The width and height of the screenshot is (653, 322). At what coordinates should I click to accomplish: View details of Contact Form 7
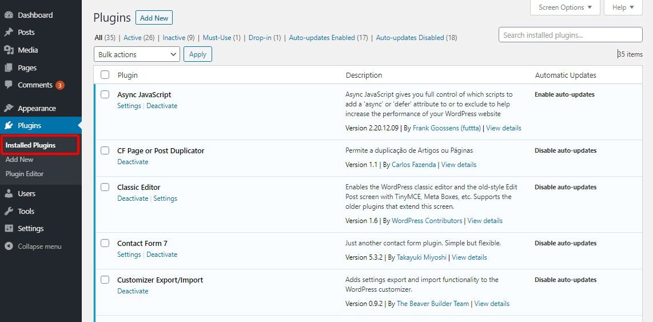pos(469,257)
